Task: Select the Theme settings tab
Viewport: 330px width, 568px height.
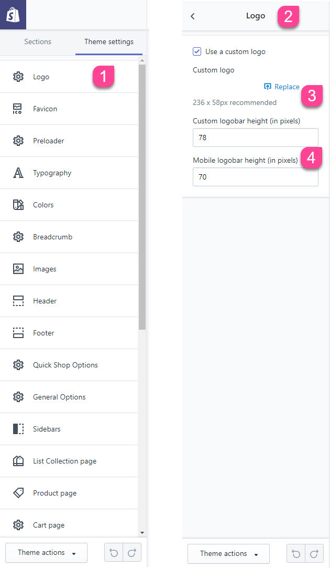Action: [109, 41]
